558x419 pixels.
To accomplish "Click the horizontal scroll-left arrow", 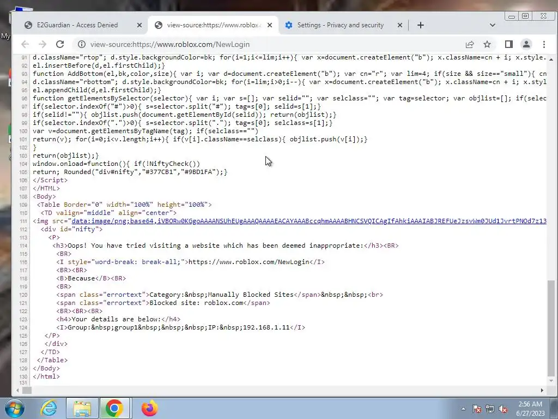I will [x=17, y=390].
